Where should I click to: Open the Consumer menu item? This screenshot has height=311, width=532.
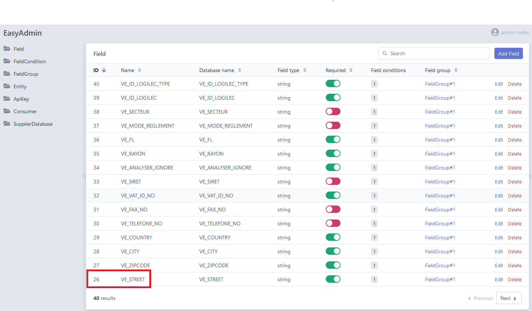25,111
